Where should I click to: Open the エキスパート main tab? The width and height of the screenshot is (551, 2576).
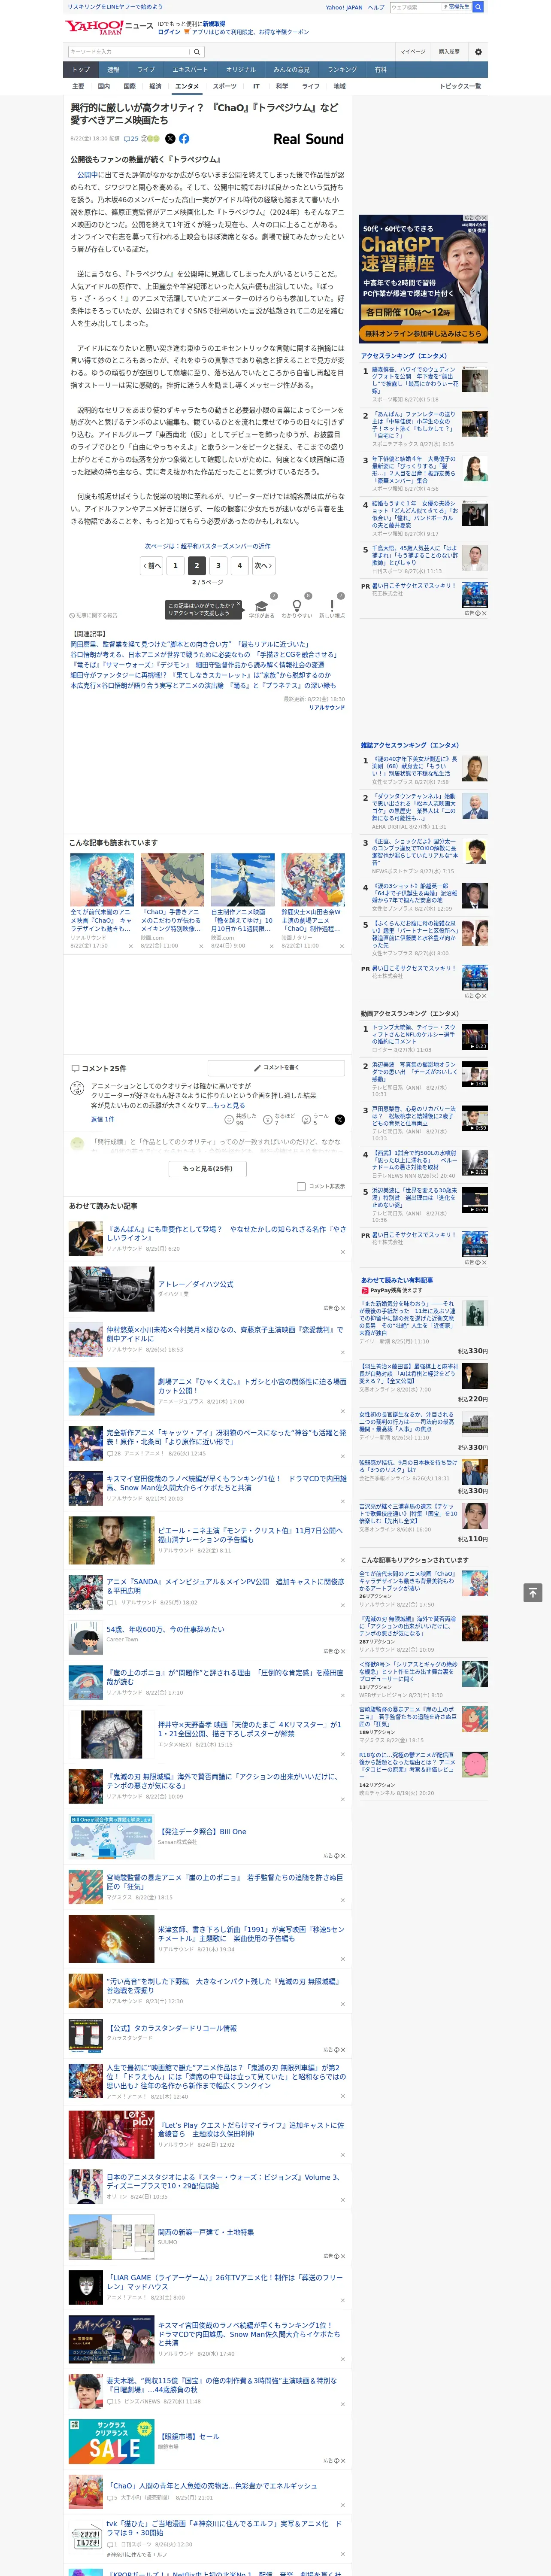[190, 69]
